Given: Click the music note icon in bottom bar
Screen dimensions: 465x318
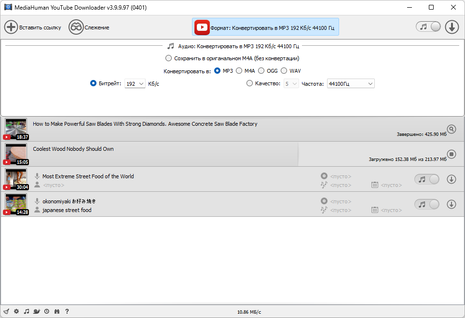Looking at the screenshot, I should [x=27, y=311].
